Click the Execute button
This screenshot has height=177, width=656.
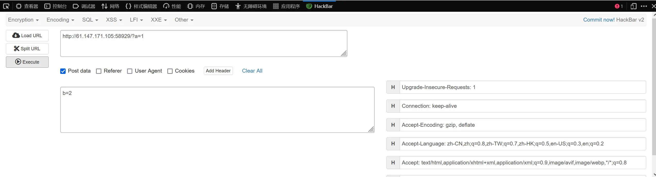(x=27, y=62)
